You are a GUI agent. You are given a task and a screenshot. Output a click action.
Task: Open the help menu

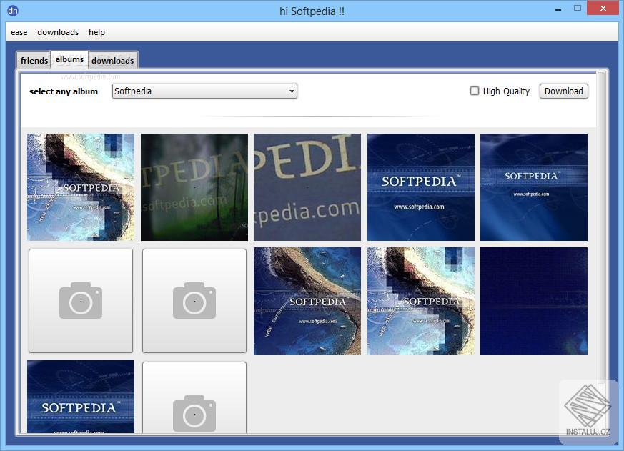(96, 32)
